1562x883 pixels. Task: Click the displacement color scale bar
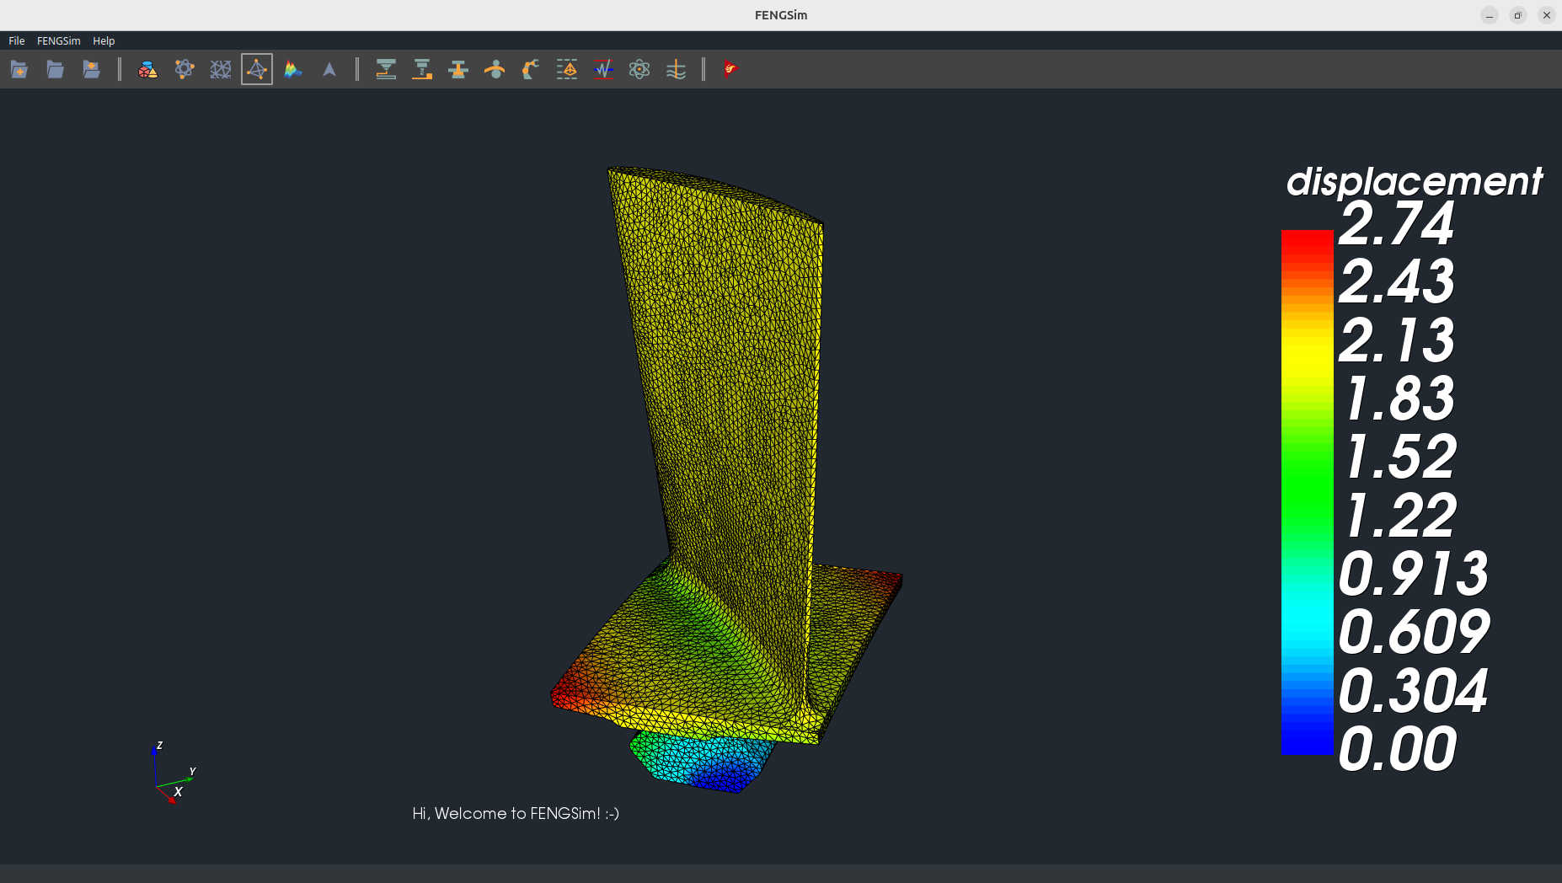[1307, 492]
